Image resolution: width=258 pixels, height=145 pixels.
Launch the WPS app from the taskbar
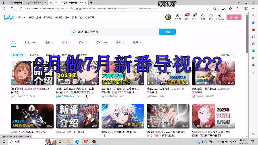pyautogui.click(x=85, y=141)
